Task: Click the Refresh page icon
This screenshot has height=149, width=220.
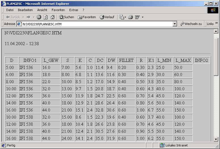Action: click(46, 17)
